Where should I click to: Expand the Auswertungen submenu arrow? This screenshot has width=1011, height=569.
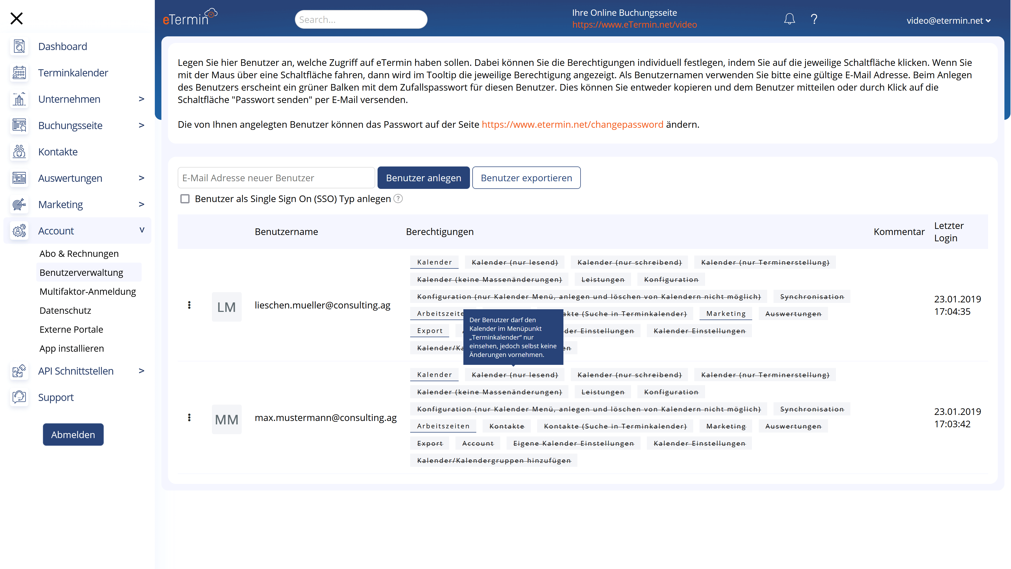(x=142, y=178)
